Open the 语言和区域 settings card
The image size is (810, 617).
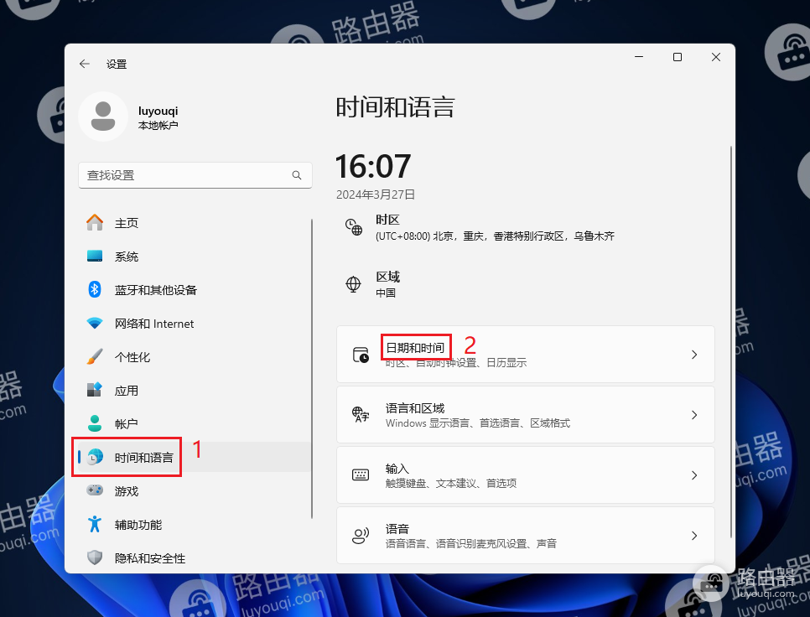coord(526,415)
